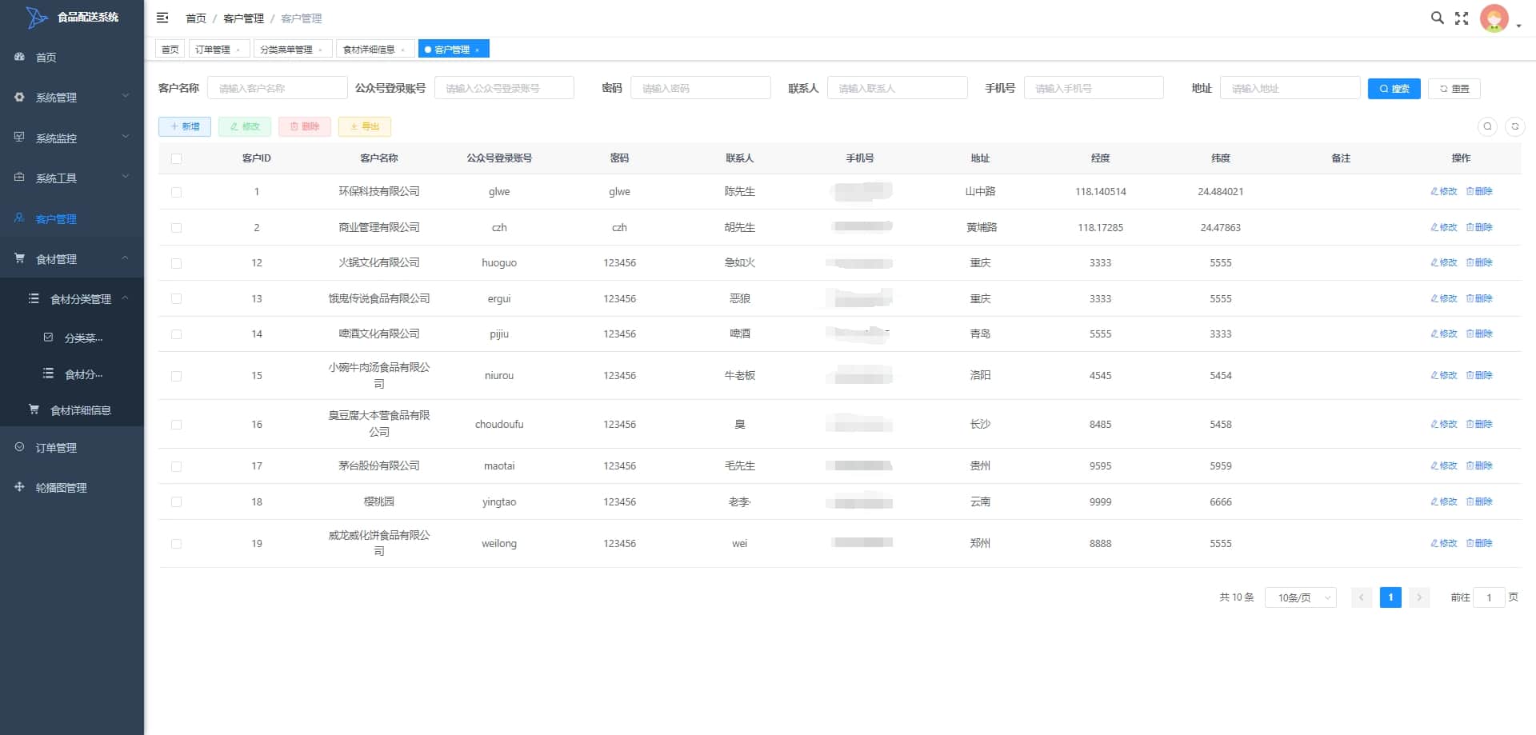Click the food delivery system logo
The width and height of the screenshot is (1536, 735).
(37, 17)
